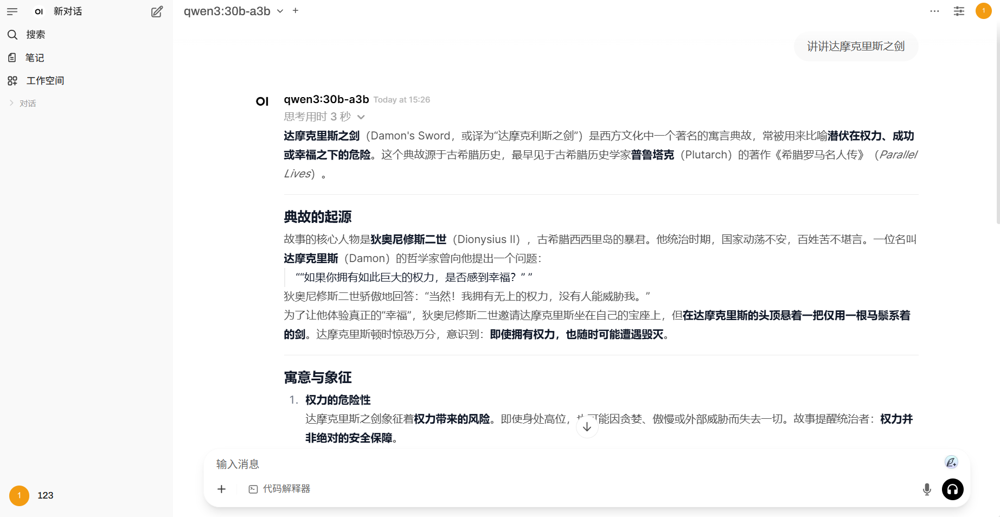Click the orange user avatar at top right

tap(983, 11)
